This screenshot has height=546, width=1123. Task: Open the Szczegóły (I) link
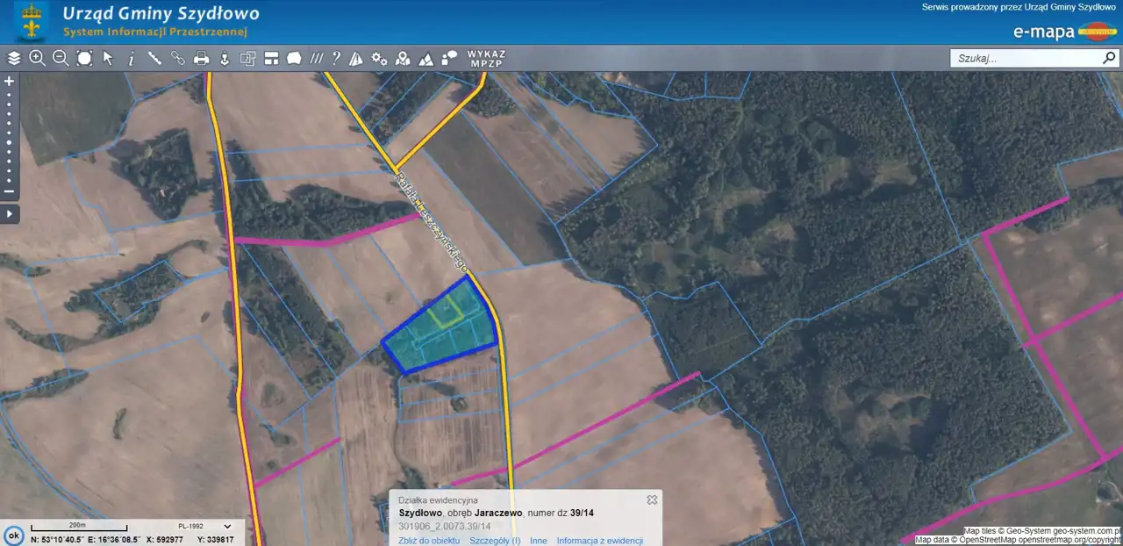pyautogui.click(x=495, y=541)
